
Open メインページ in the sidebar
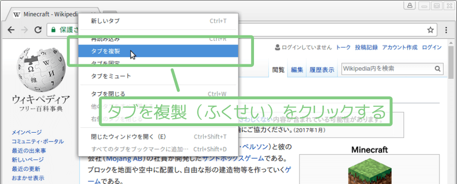(x=26, y=132)
